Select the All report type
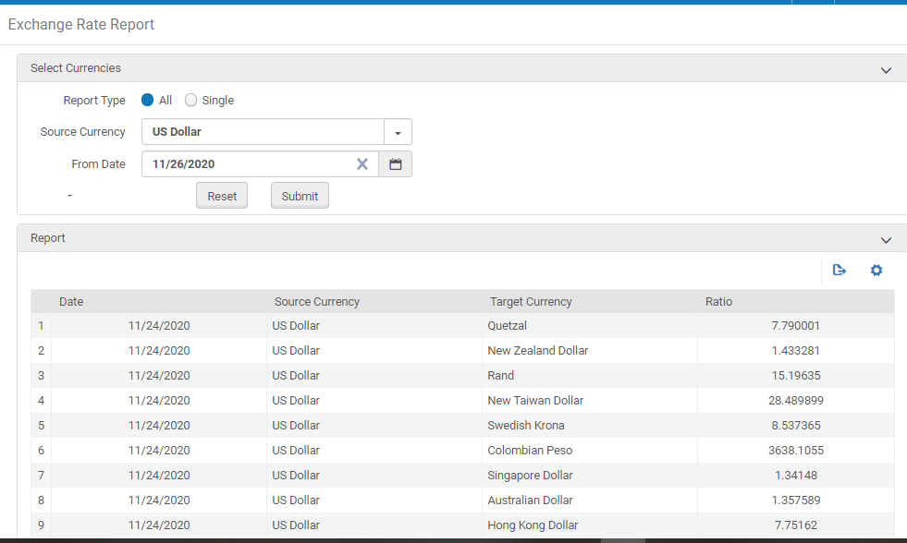Viewport: 907px width, 543px height. point(148,101)
